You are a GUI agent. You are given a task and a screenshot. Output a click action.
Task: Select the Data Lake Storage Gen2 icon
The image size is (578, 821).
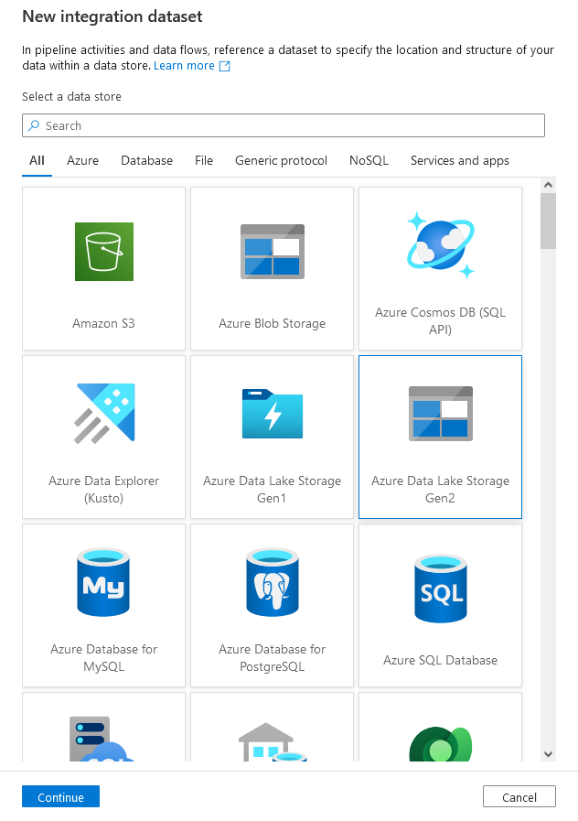click(441, 414)
